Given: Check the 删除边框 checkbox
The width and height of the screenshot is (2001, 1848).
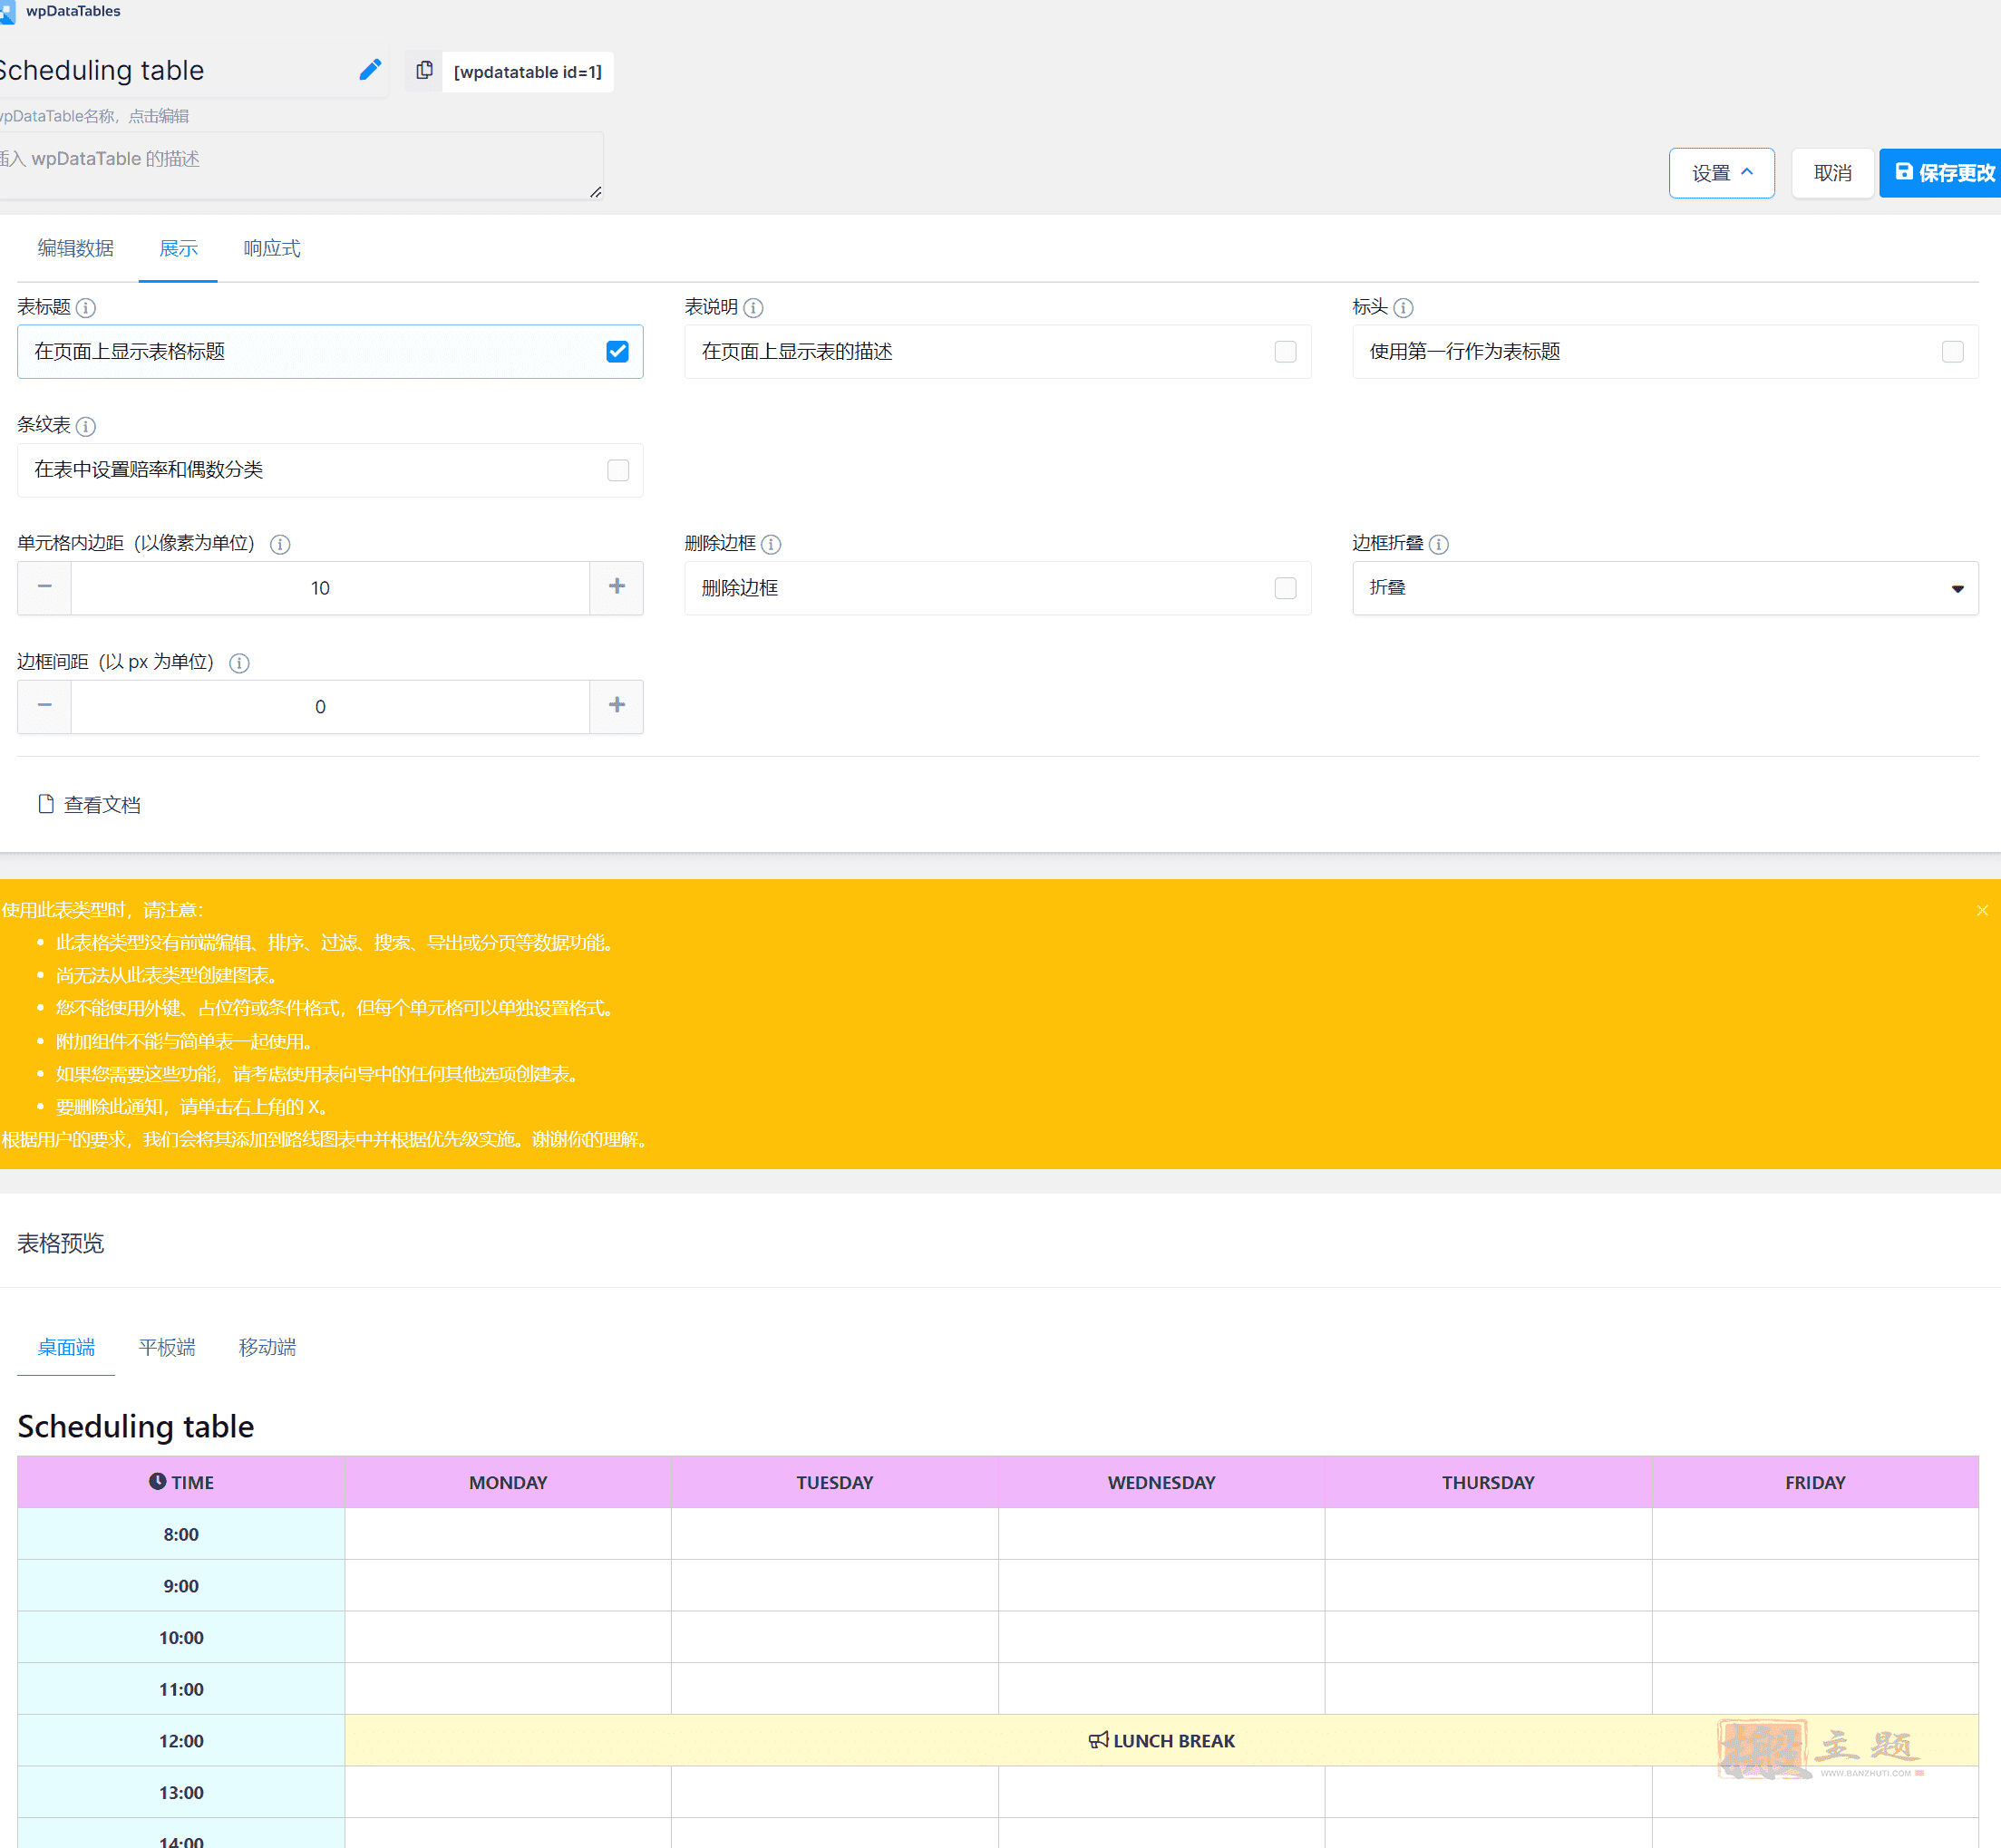Looking at the screenshot, I should click(x=1286, y=588).
